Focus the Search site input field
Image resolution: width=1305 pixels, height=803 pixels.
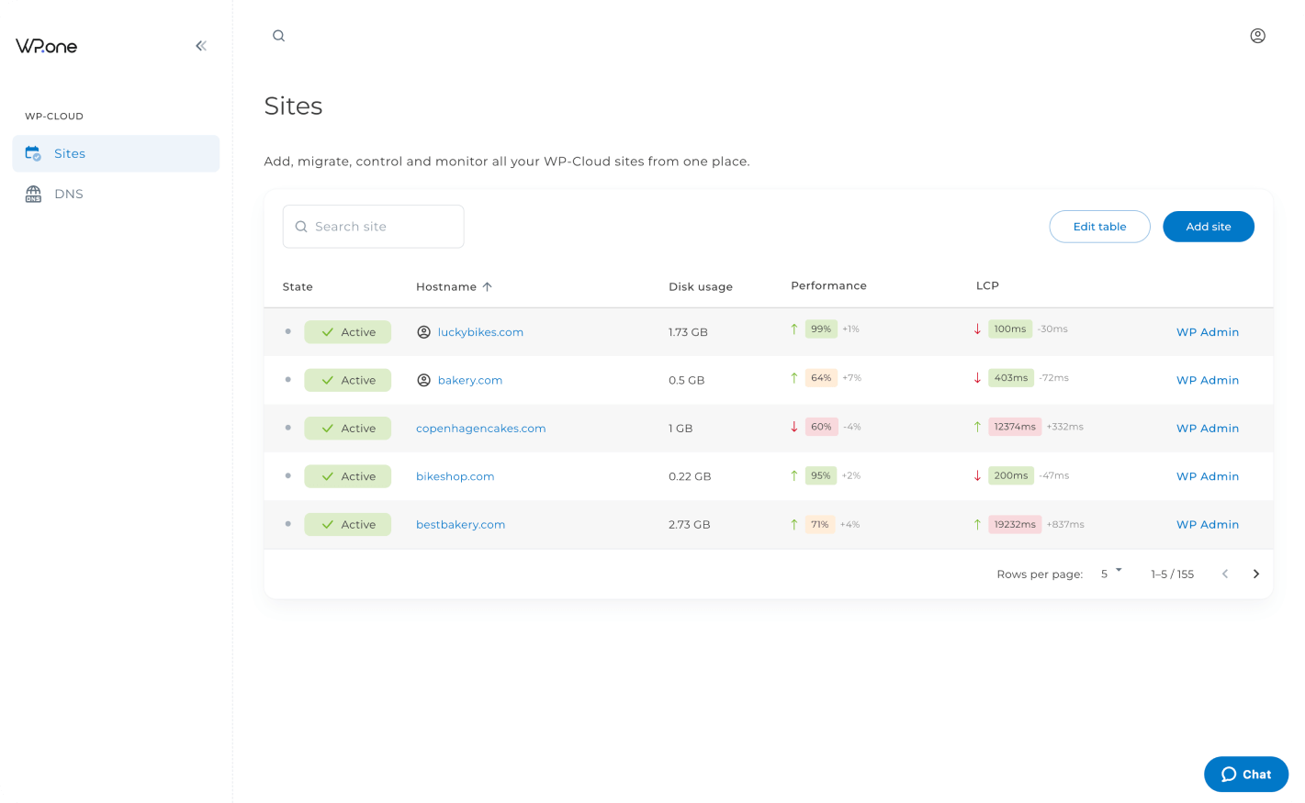point(374,227)
